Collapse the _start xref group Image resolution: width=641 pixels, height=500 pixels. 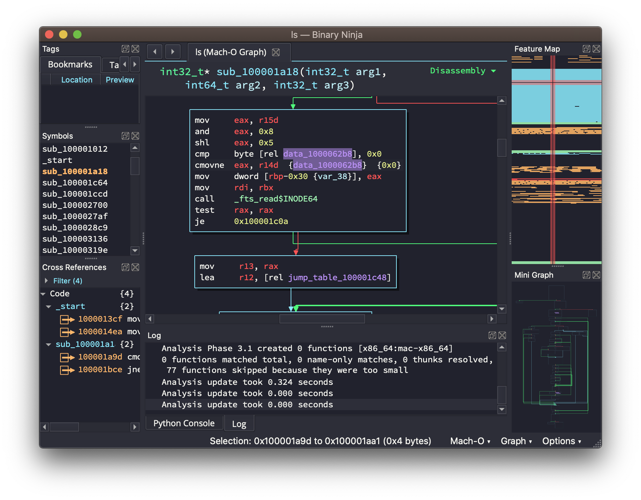coord(49,307)
